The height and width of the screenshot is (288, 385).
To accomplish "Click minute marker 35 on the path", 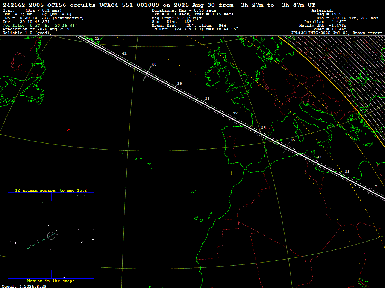I will pyautogui.click(x=293, y=140).
